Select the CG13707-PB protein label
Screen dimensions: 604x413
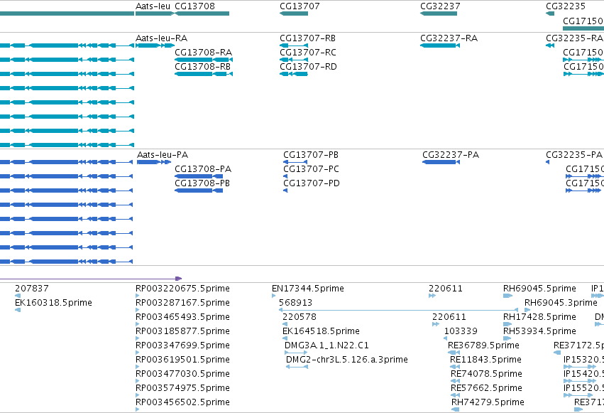click(311, 155)
